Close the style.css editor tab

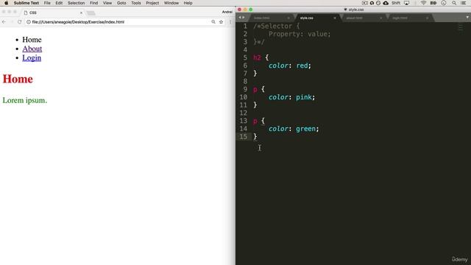point(335,18)
